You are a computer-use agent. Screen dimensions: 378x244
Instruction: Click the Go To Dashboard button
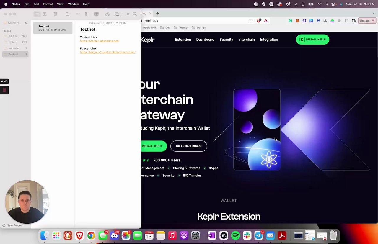(189, 146)
